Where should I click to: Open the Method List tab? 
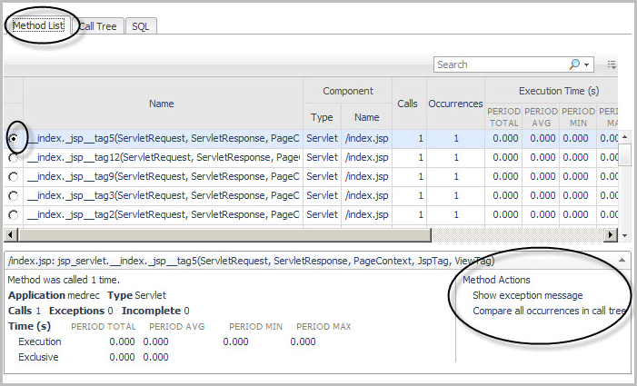(37, 25)
